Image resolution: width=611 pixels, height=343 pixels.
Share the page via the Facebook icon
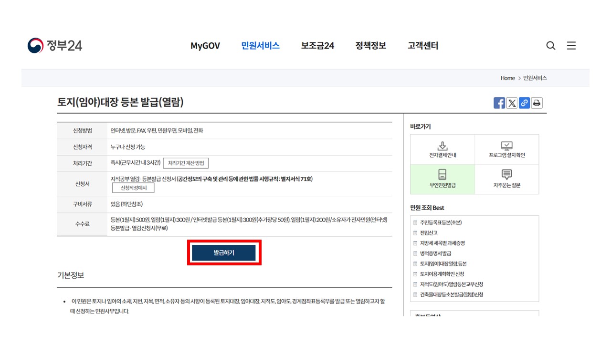pyautogui.click(x=499, y=102)
